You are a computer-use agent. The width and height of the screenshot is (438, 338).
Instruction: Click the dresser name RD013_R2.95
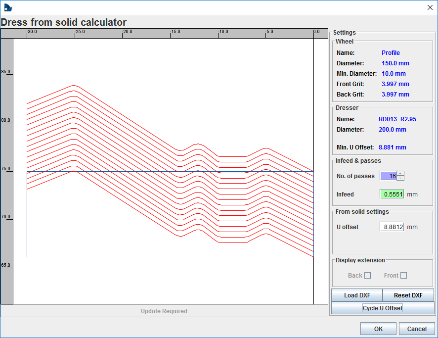398,119
